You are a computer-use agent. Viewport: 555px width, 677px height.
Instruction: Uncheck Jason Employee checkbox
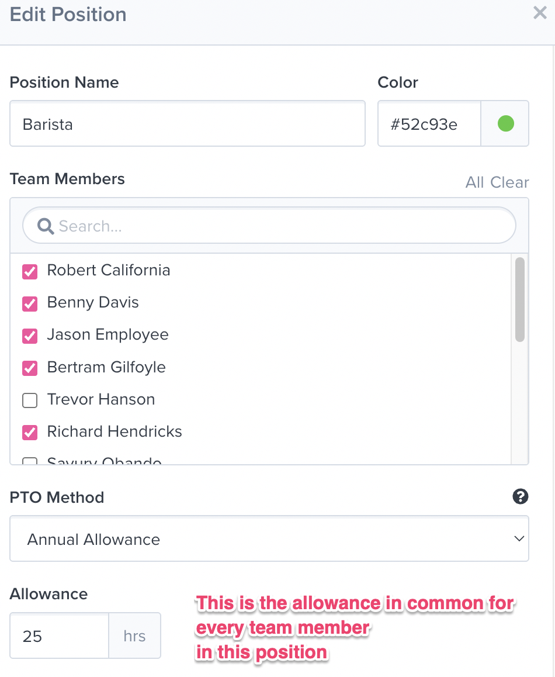pos(30,336)
